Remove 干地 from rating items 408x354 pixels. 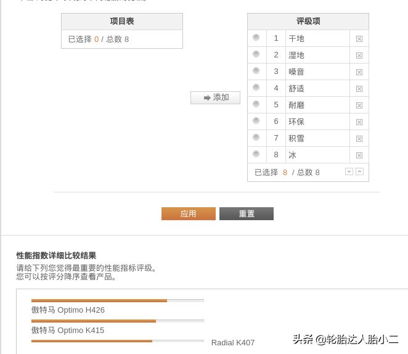[x=359, y=39]
